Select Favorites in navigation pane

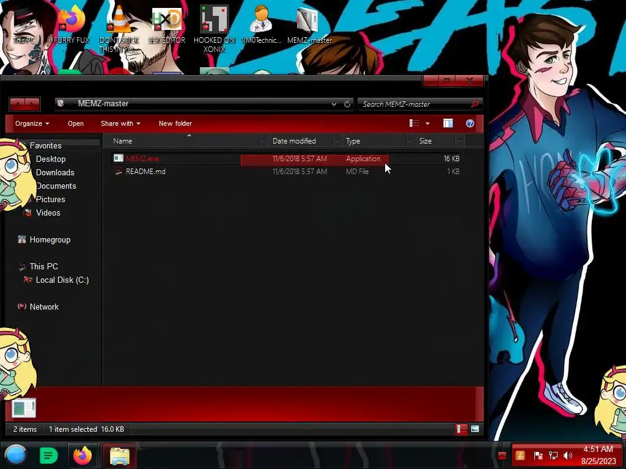[45, 145]
